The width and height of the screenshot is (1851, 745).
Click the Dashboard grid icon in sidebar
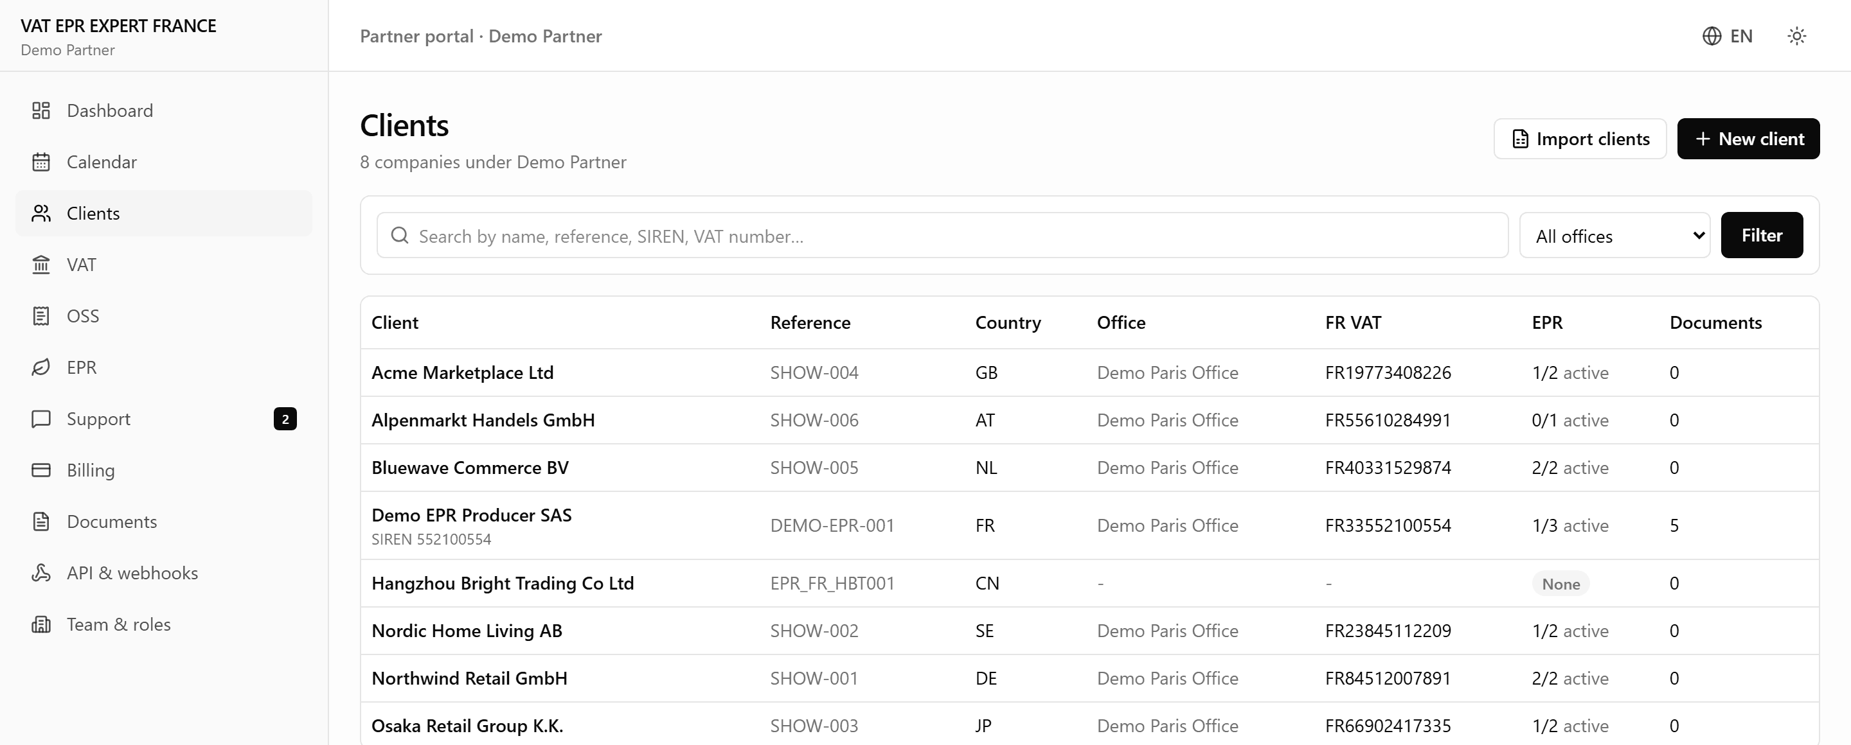click(x=41, y=110)
